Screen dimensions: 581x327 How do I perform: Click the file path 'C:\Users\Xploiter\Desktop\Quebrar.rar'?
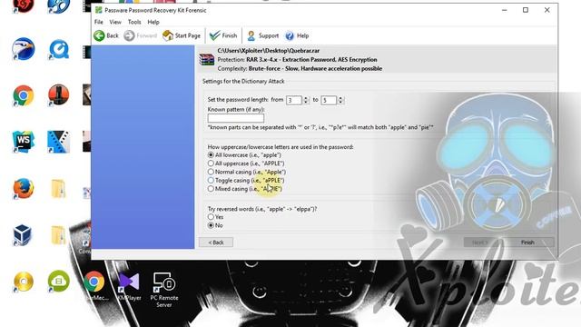pyautogui.click(x=269, y=51)
